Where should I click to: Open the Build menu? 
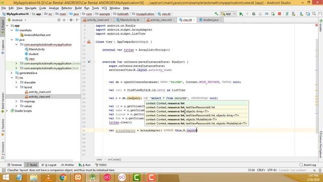(x=78, y=8)
